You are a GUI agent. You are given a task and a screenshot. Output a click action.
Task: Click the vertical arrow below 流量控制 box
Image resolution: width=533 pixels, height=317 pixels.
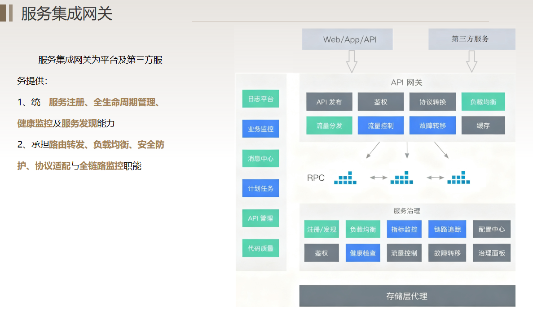pyautogui.click(x=407, y=150)
